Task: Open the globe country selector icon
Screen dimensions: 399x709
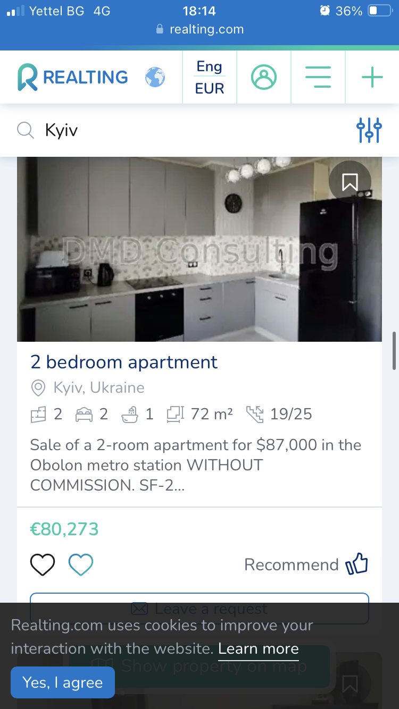Action: point(155,78)
